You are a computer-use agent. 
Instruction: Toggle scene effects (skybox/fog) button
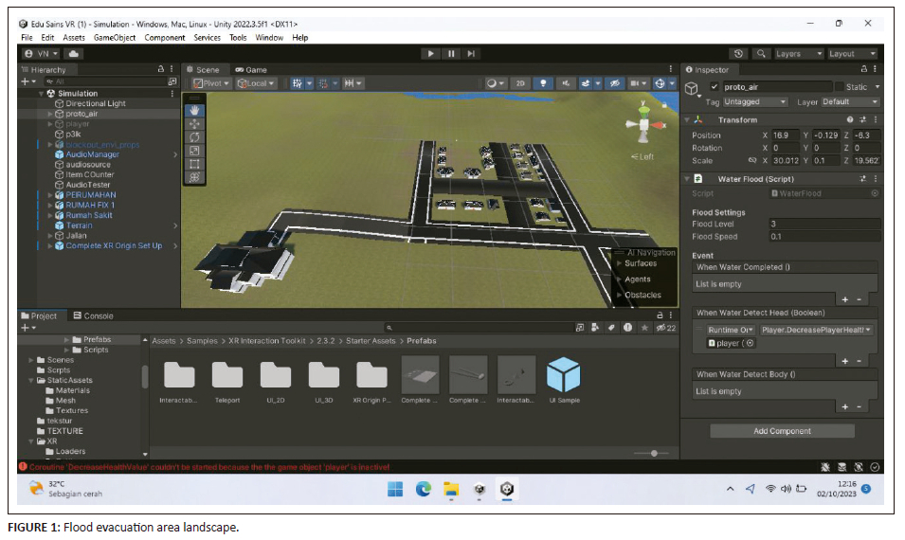tap(586, 83)
